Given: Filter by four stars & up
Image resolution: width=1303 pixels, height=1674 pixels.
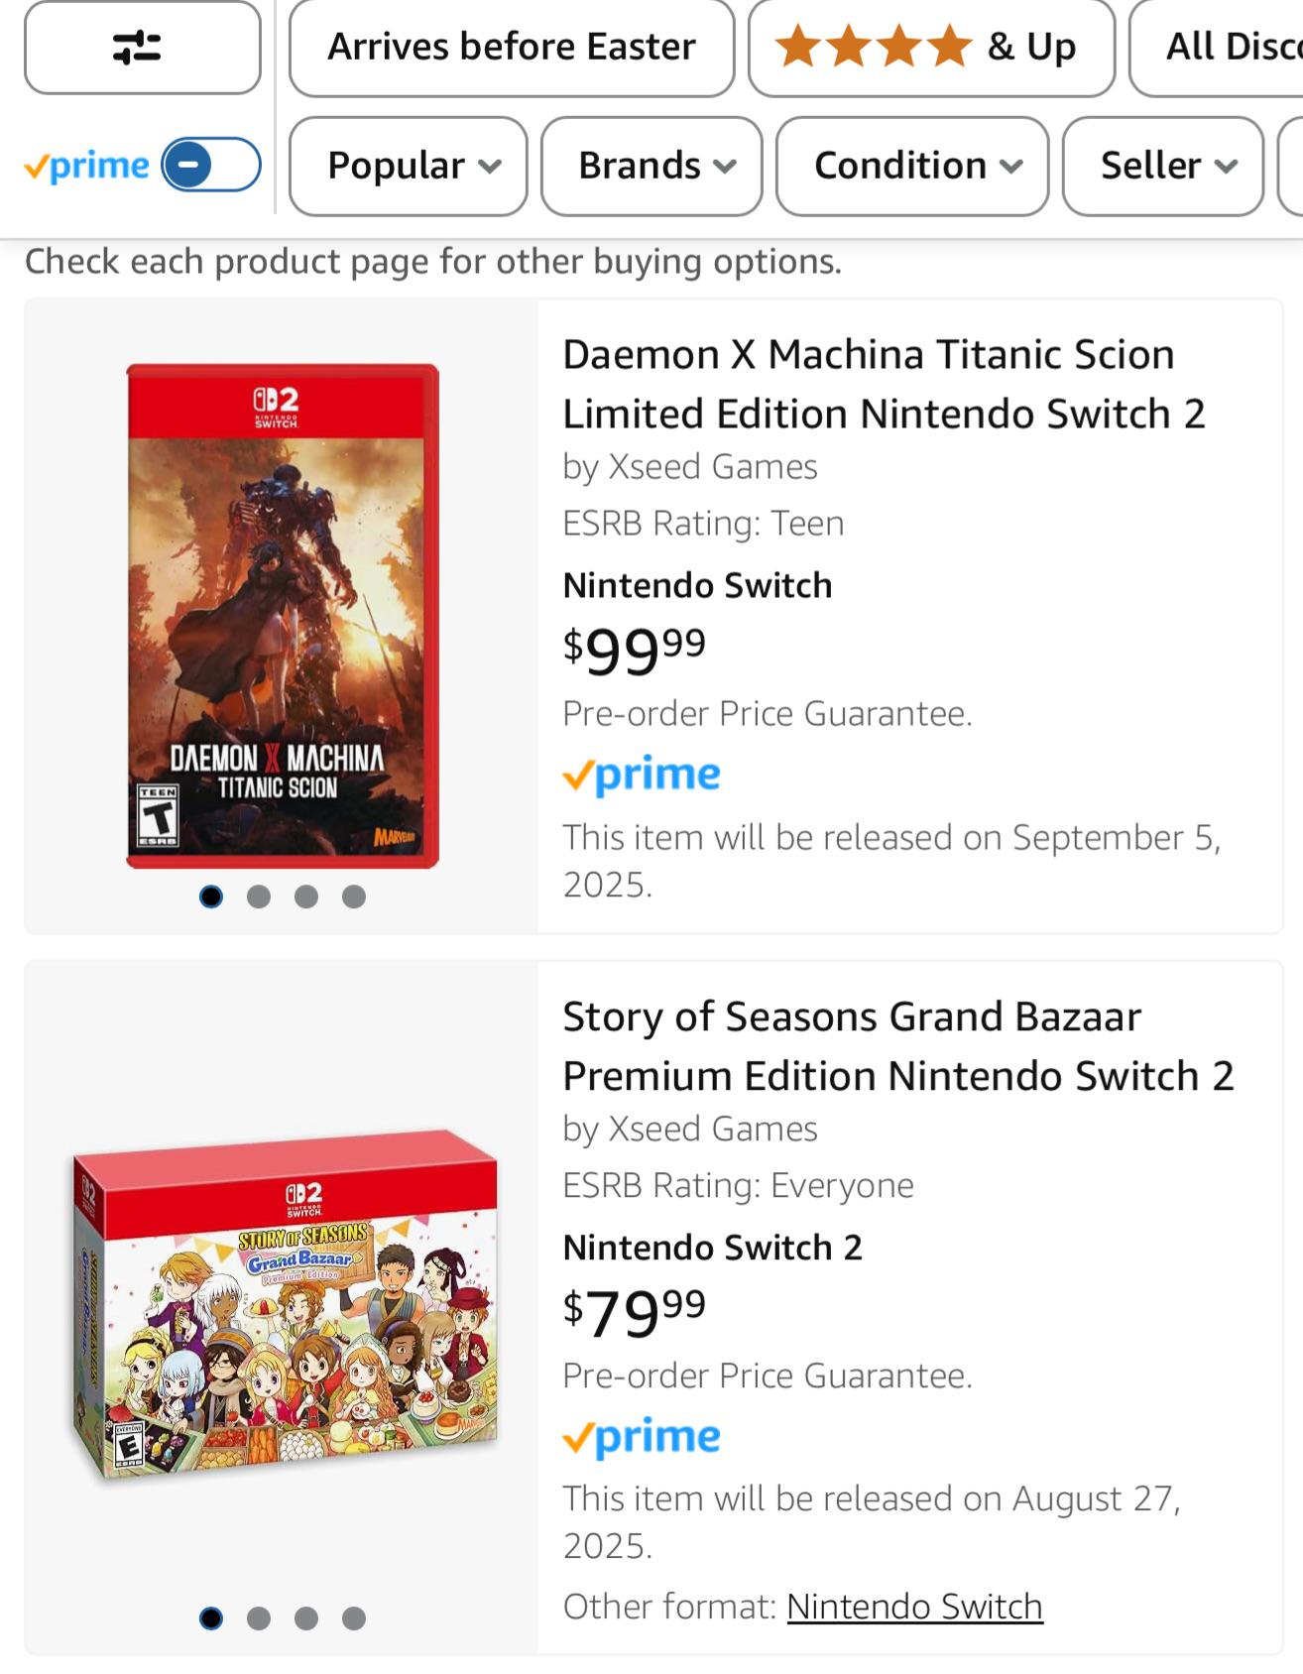Looking at the screenshot, I should point(930,47).
